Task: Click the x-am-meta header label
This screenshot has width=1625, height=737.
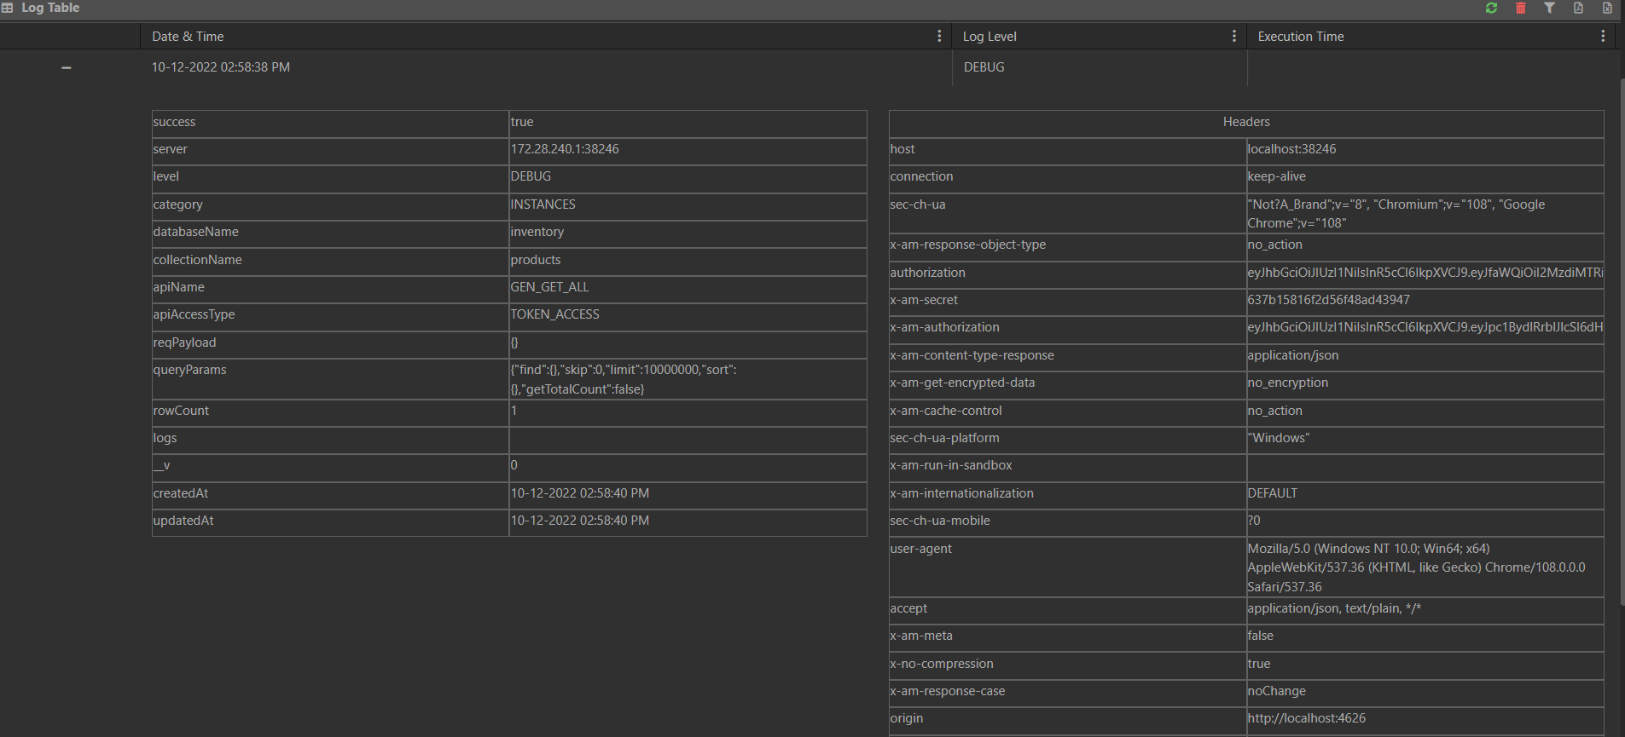Action: click(921, 636)
